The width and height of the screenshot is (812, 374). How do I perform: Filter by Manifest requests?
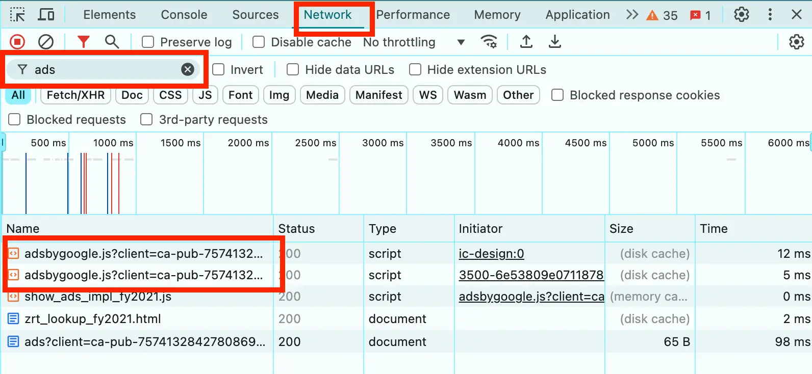point(379,95)
